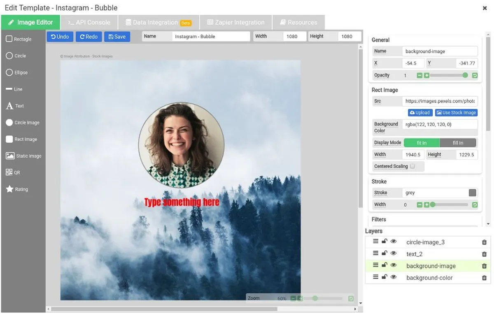This screenshot has width=494, height=314.
Task: Decrease Stroke Width with minus button
Action: tap(419, 205)
